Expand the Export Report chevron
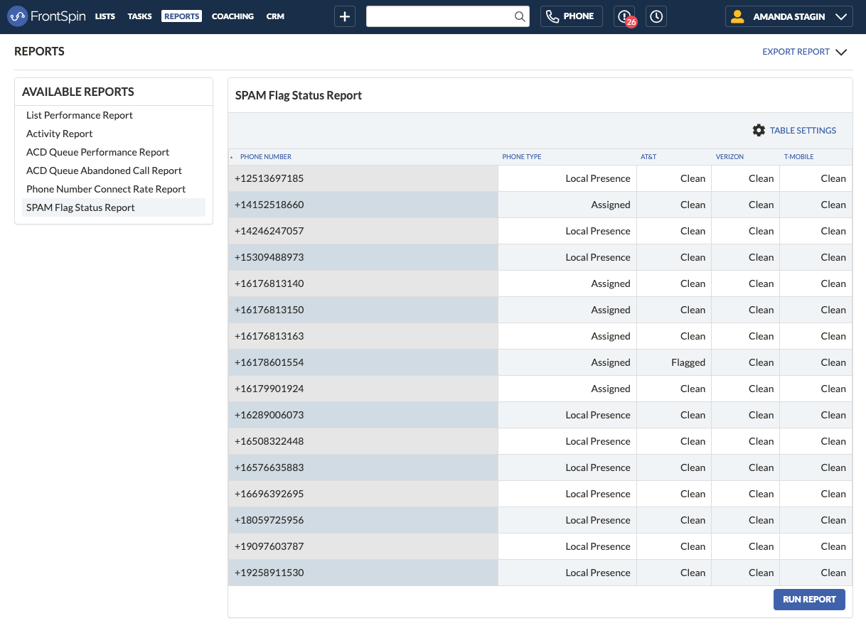866x628 pixels. click(x=841, y=52)
